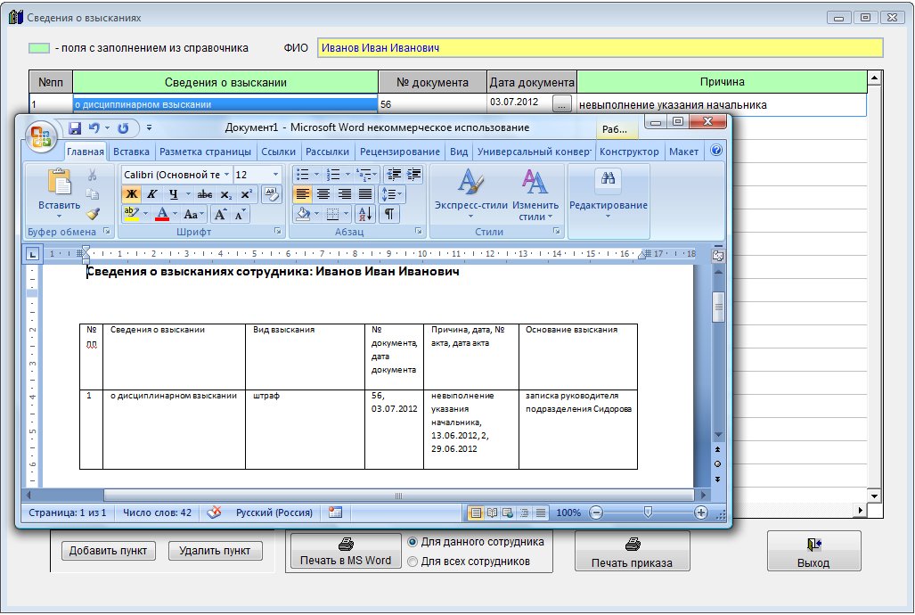Expand the font size 12 dropdown
Screen dimensions: 915x615
275,175
